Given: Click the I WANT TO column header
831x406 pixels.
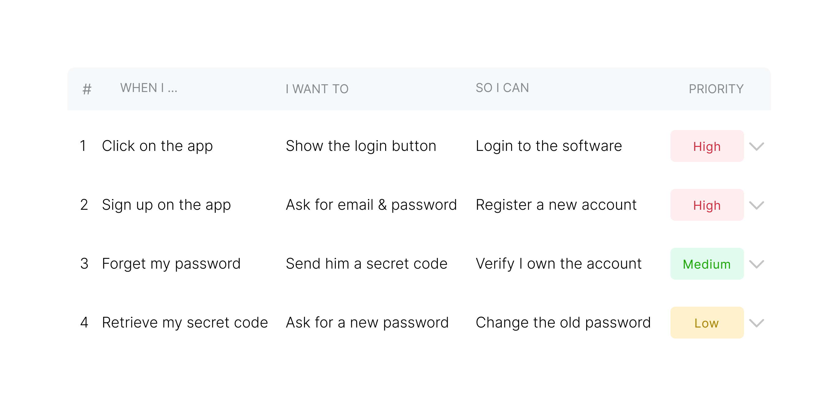Looking at the screenshot, I should (x=317, y=89).
